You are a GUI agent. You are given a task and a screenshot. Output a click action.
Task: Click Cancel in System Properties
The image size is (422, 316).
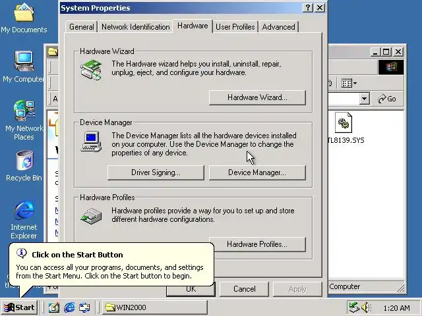[x=245, y=289]
